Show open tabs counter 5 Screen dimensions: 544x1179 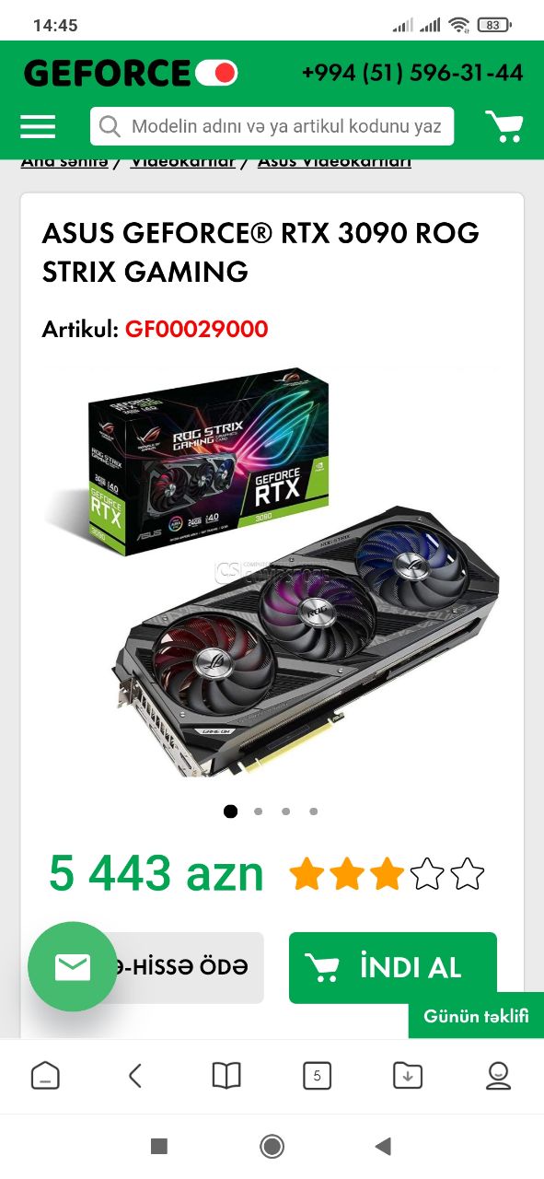pyautogui.click(x=317, y=1075)
